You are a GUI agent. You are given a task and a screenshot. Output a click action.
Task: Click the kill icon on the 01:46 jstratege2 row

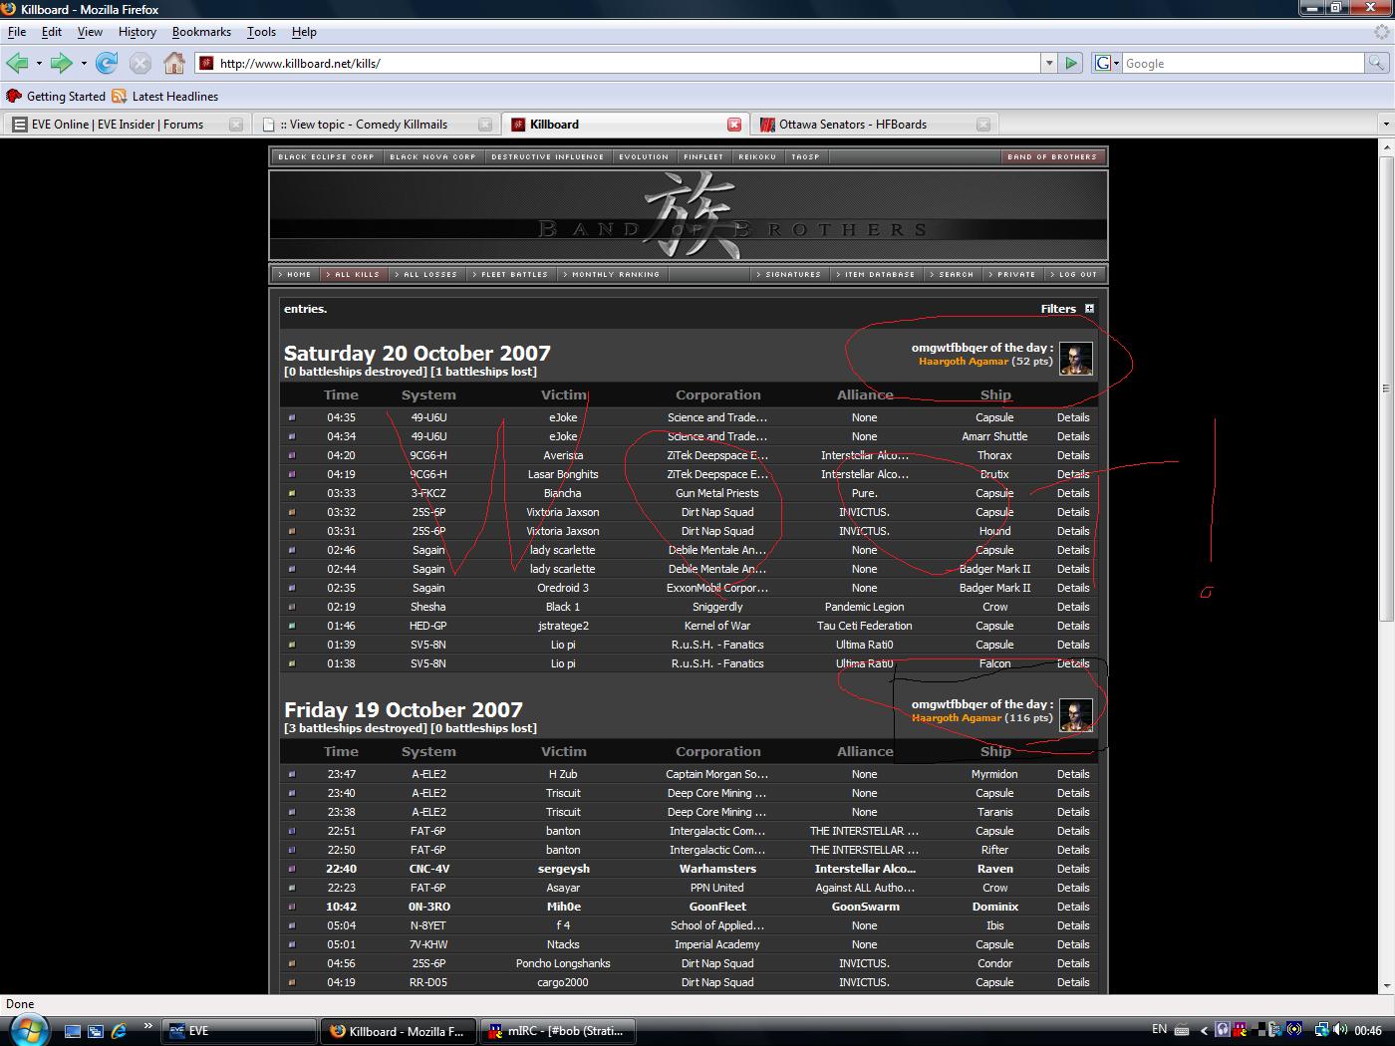pos(292,627)
